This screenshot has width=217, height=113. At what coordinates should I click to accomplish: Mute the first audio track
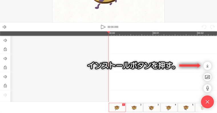(5, 40)
